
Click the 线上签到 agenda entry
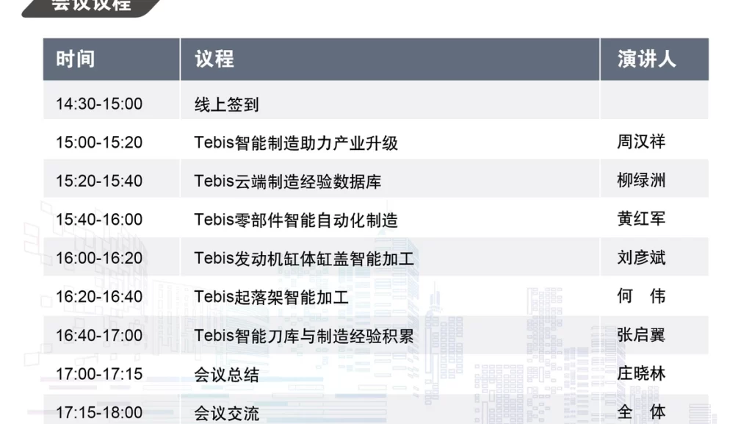coord(226,104)
